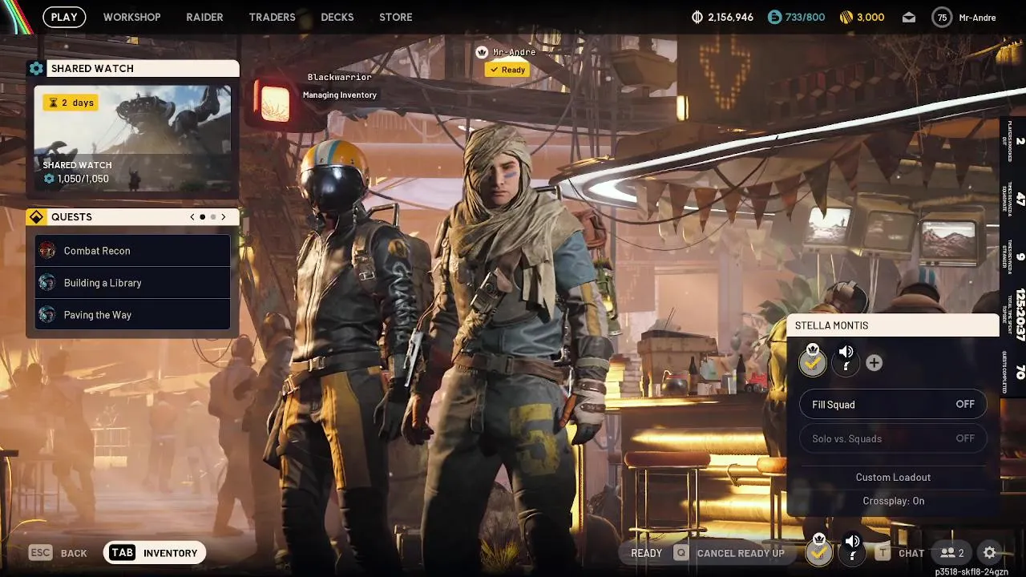
Task: Open the TAB Inventory button
Action: pos(155,552)
